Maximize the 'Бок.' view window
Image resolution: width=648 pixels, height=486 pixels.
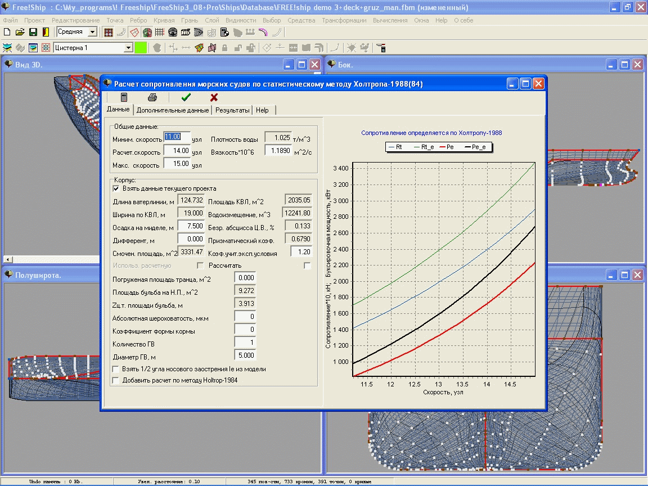(624, 65)
